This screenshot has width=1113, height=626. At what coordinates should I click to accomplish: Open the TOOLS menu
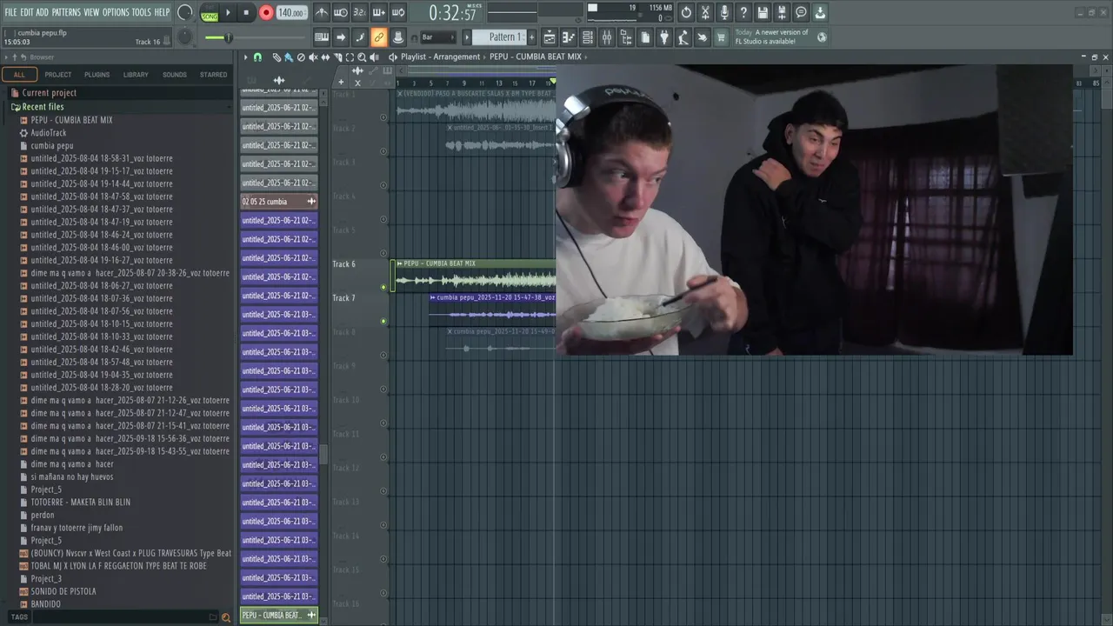click(x=141, y=12)
